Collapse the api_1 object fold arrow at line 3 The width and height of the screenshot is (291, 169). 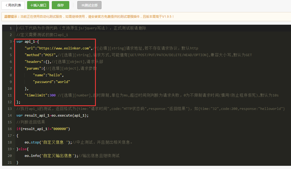pyautogui.click(x=13, y=42)
